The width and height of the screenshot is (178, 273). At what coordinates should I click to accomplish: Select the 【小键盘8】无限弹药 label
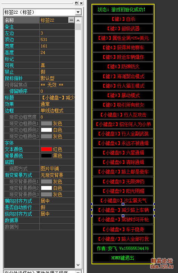click(123, 181)
